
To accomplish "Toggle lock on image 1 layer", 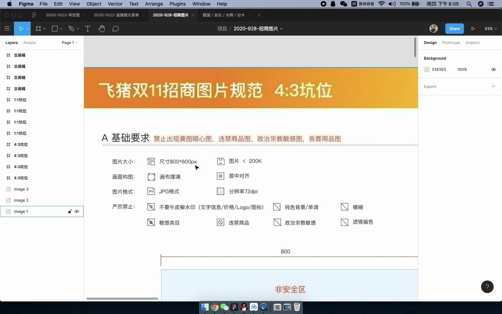I will 70,211.
